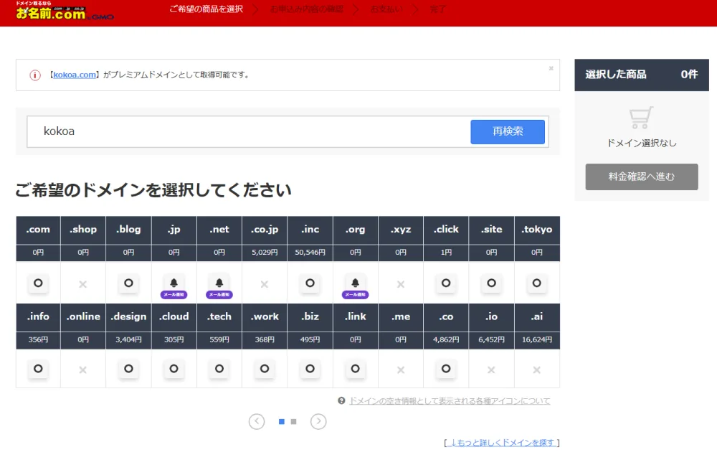Image resolution: width=717 pixels, height=465 pixels.
Task: Click the Onamae.com logo
Action: (65, 11)
